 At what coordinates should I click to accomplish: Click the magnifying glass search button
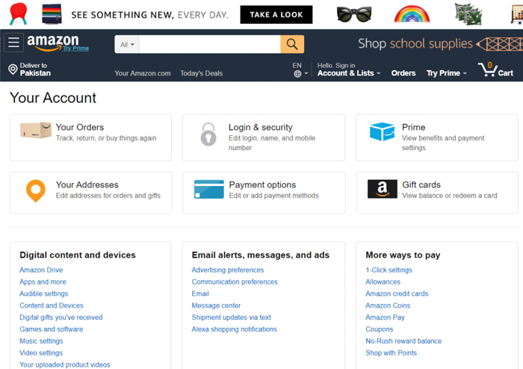coord(292,44)
